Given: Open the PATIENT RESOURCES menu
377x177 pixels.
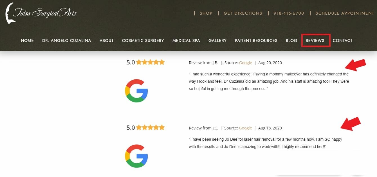Looking at the screenshot, I should (256, 40).
